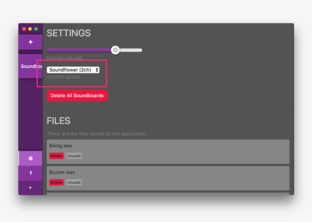Select the Soundboard tab in sidebar
312x222 pixels.
click(30, 66)
